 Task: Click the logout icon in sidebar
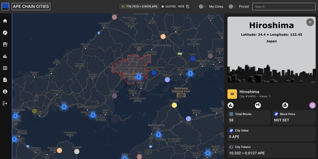[x=5, y=103]
